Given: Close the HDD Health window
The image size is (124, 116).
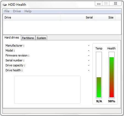Looking at the screenshot, I should [x=115, y=4].
